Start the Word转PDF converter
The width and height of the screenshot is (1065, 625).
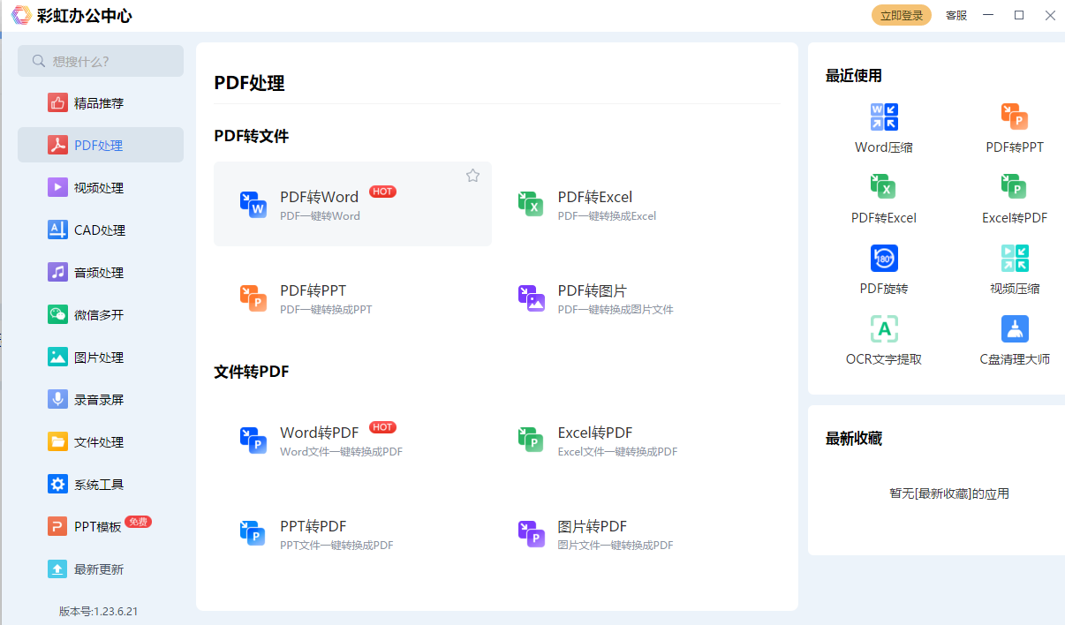click(318, 433)
